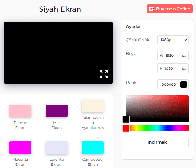Open the Camgöbeği Ekran text link

click(x=93, y=162)
